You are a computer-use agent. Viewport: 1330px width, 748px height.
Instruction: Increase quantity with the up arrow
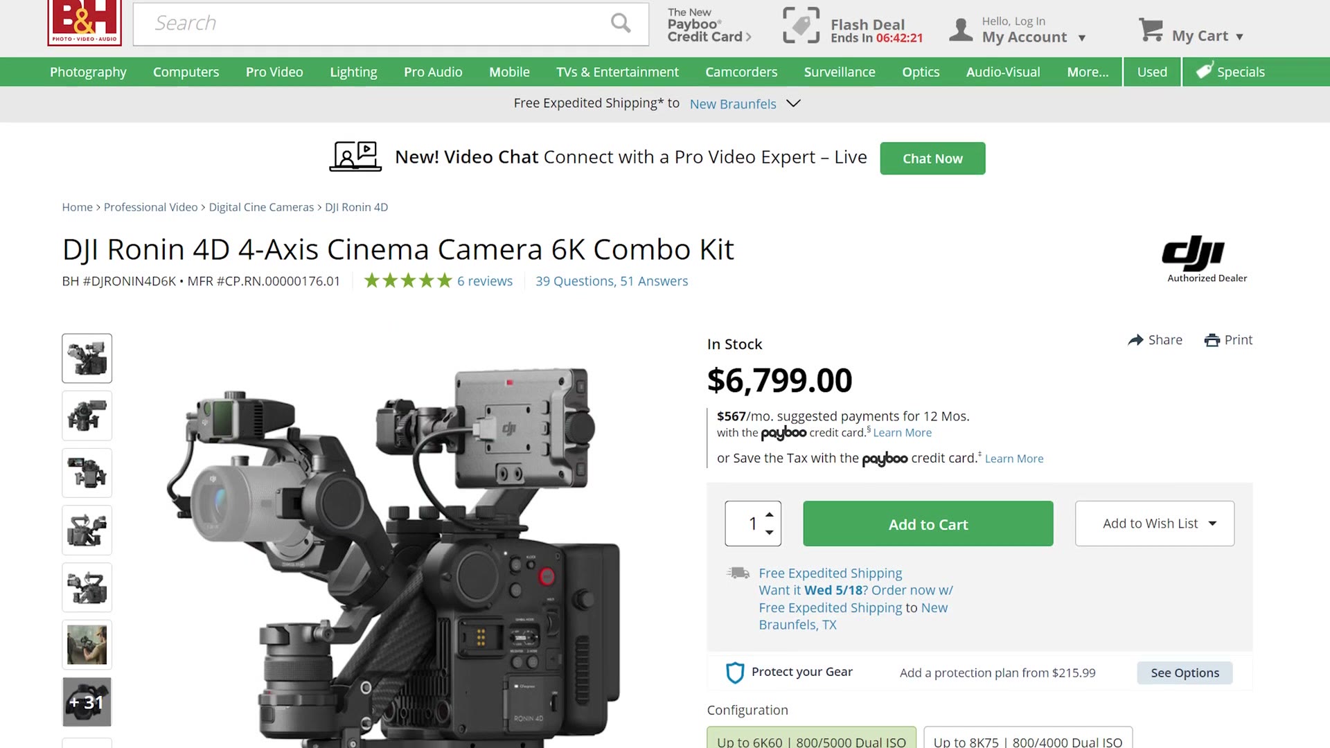[x=770, y=515]
